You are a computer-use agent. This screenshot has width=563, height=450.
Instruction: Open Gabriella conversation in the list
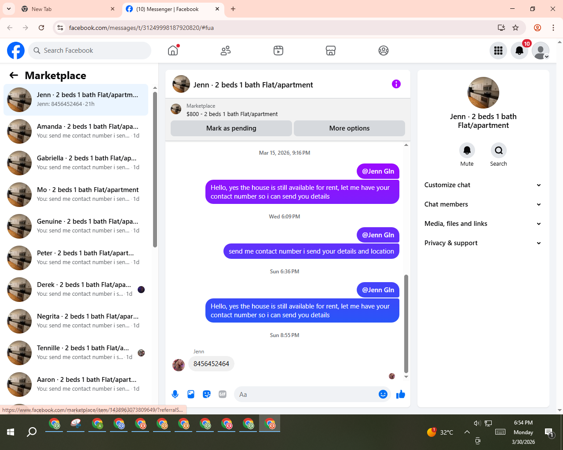coord(76,163)
